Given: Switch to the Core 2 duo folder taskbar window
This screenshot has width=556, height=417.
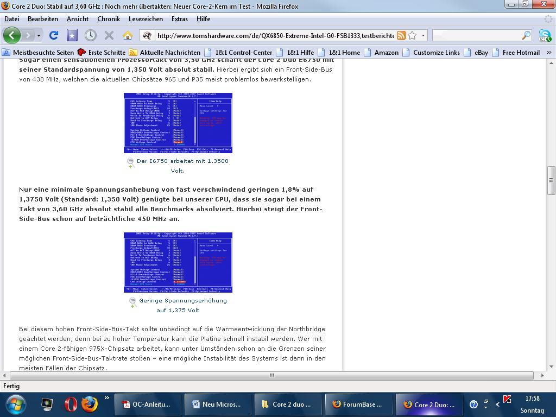Looking at the screenshot, I should [288, 405].
